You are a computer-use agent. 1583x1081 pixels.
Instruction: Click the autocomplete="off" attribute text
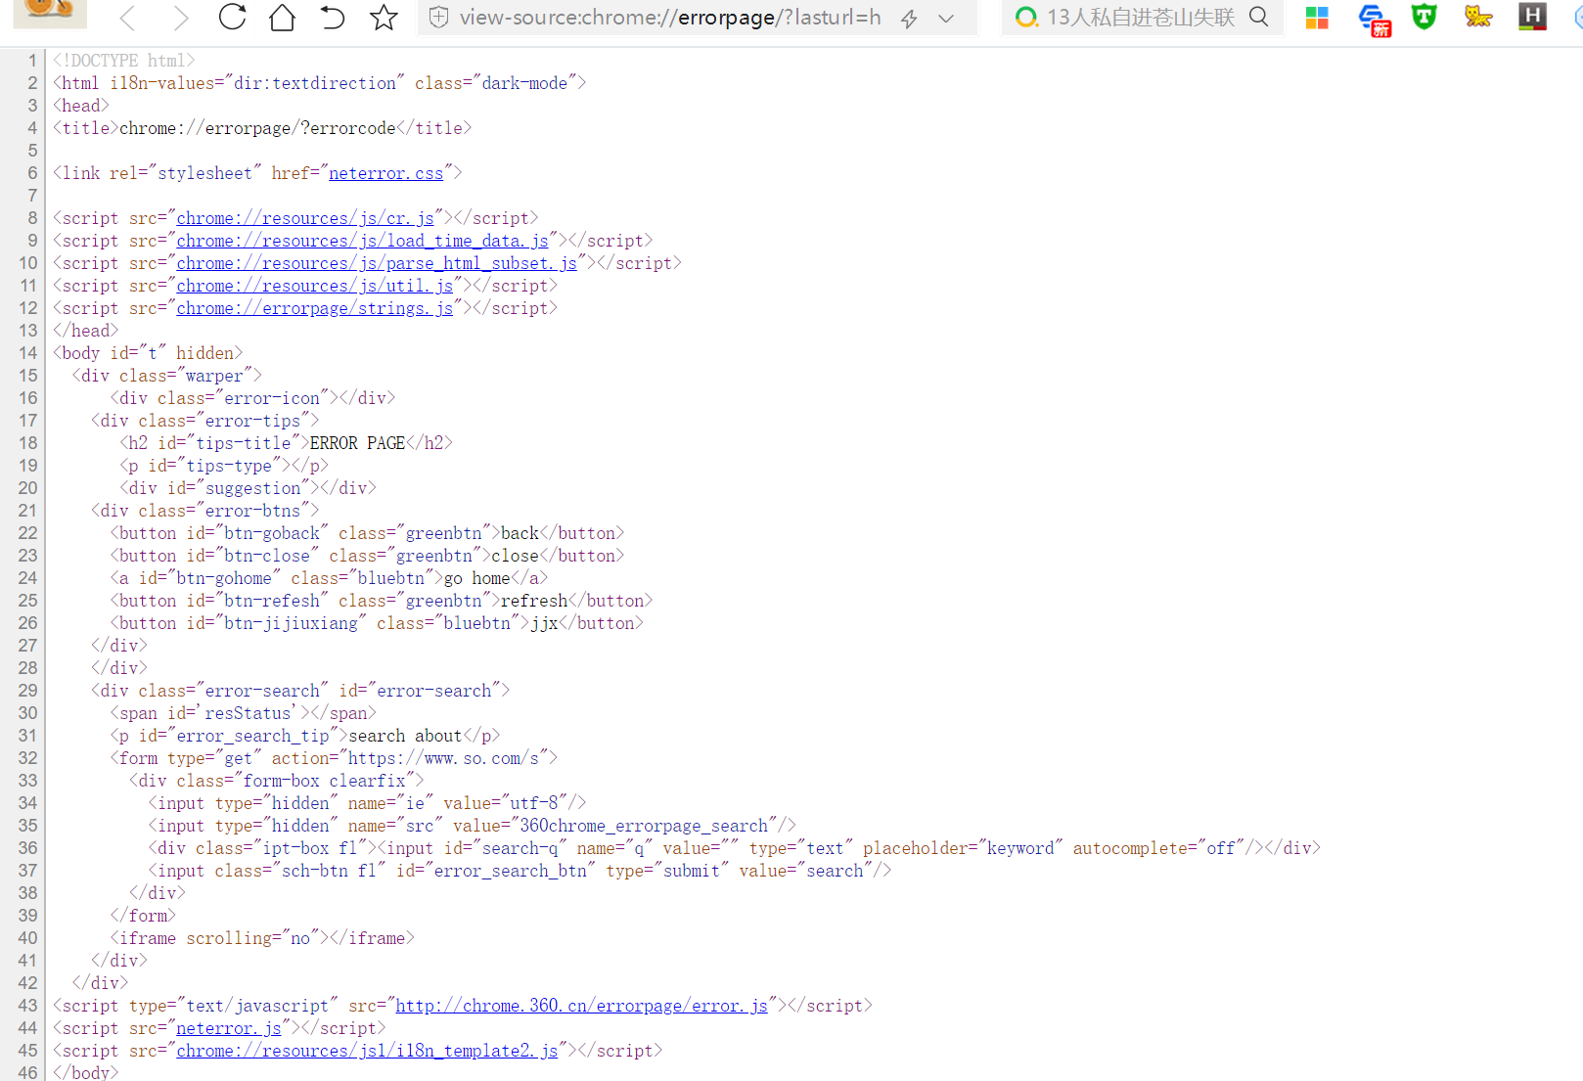point(1158,848)
